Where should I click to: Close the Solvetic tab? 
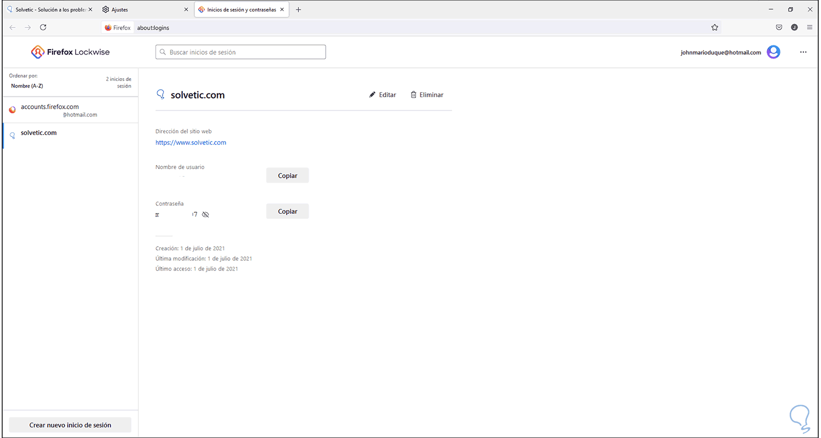point(90,10)
